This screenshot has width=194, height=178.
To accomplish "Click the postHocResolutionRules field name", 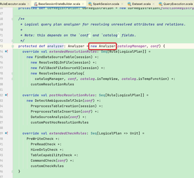I will [x=72, y=95].
